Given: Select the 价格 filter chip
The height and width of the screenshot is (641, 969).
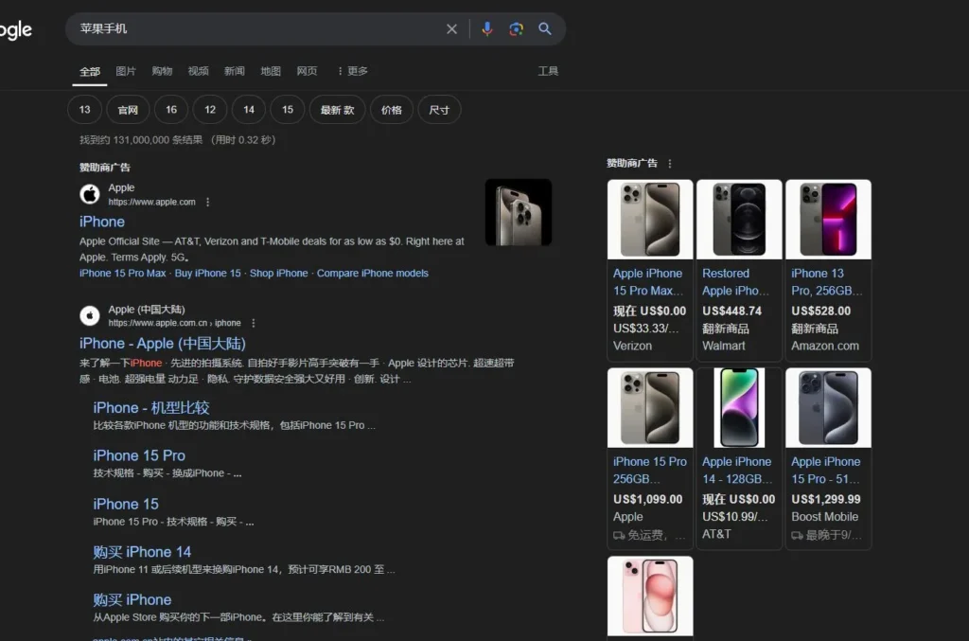Looking at the screenshot, I should click(x=391, y=110).
